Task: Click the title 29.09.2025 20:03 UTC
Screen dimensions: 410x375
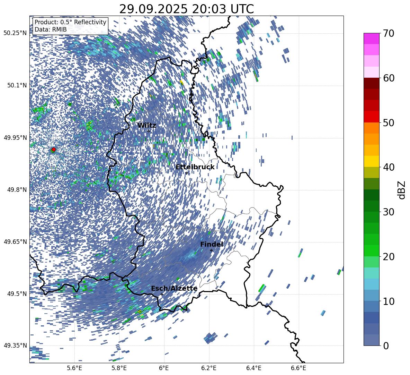Action: [186, 9]
